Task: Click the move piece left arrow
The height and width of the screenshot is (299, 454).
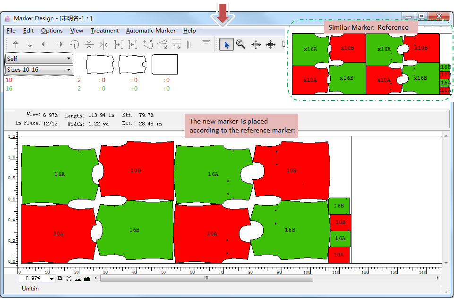Action: (45, 44)
